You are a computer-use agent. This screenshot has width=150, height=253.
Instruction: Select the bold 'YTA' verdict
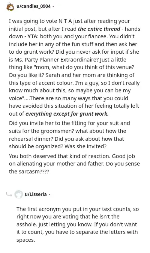tap(32, 36)
